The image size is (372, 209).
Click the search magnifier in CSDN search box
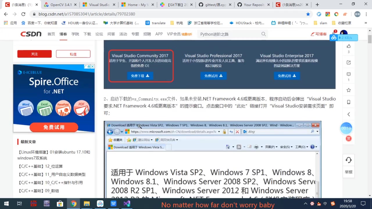click(x=264, y=34)
